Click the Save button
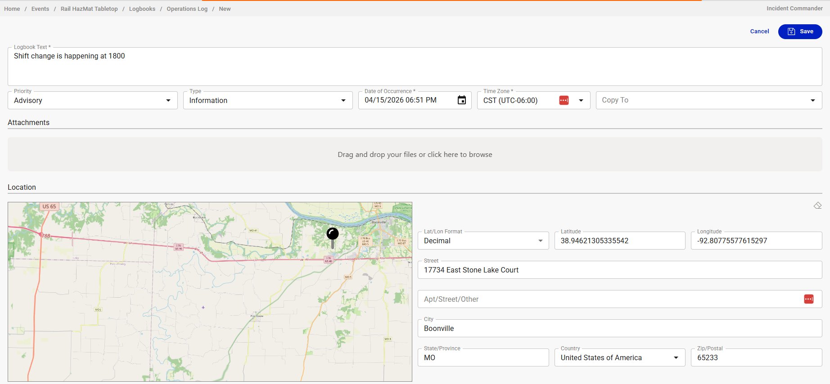 click(x=800, y=31)
